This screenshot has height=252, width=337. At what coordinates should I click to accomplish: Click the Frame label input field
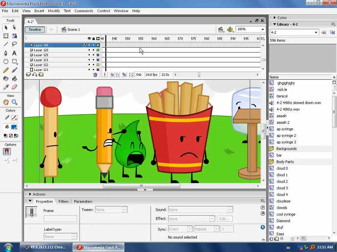(x=60, y=219)
